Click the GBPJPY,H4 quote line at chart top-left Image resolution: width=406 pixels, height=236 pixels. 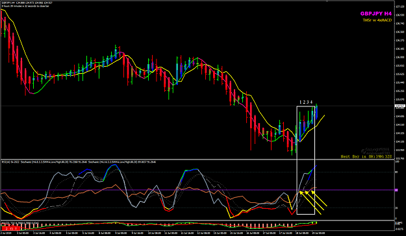tap(27, 3)
